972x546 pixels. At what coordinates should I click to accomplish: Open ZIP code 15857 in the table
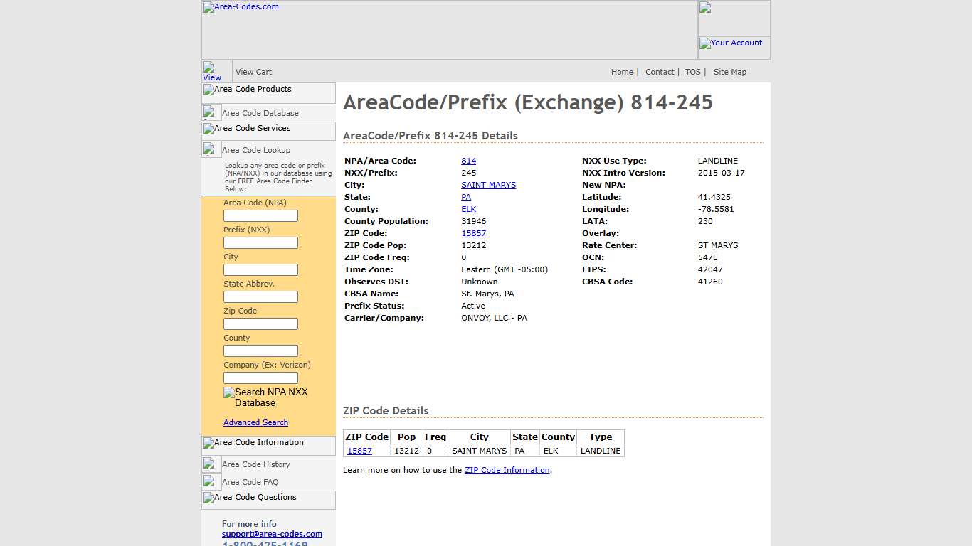tap(359, 451)
